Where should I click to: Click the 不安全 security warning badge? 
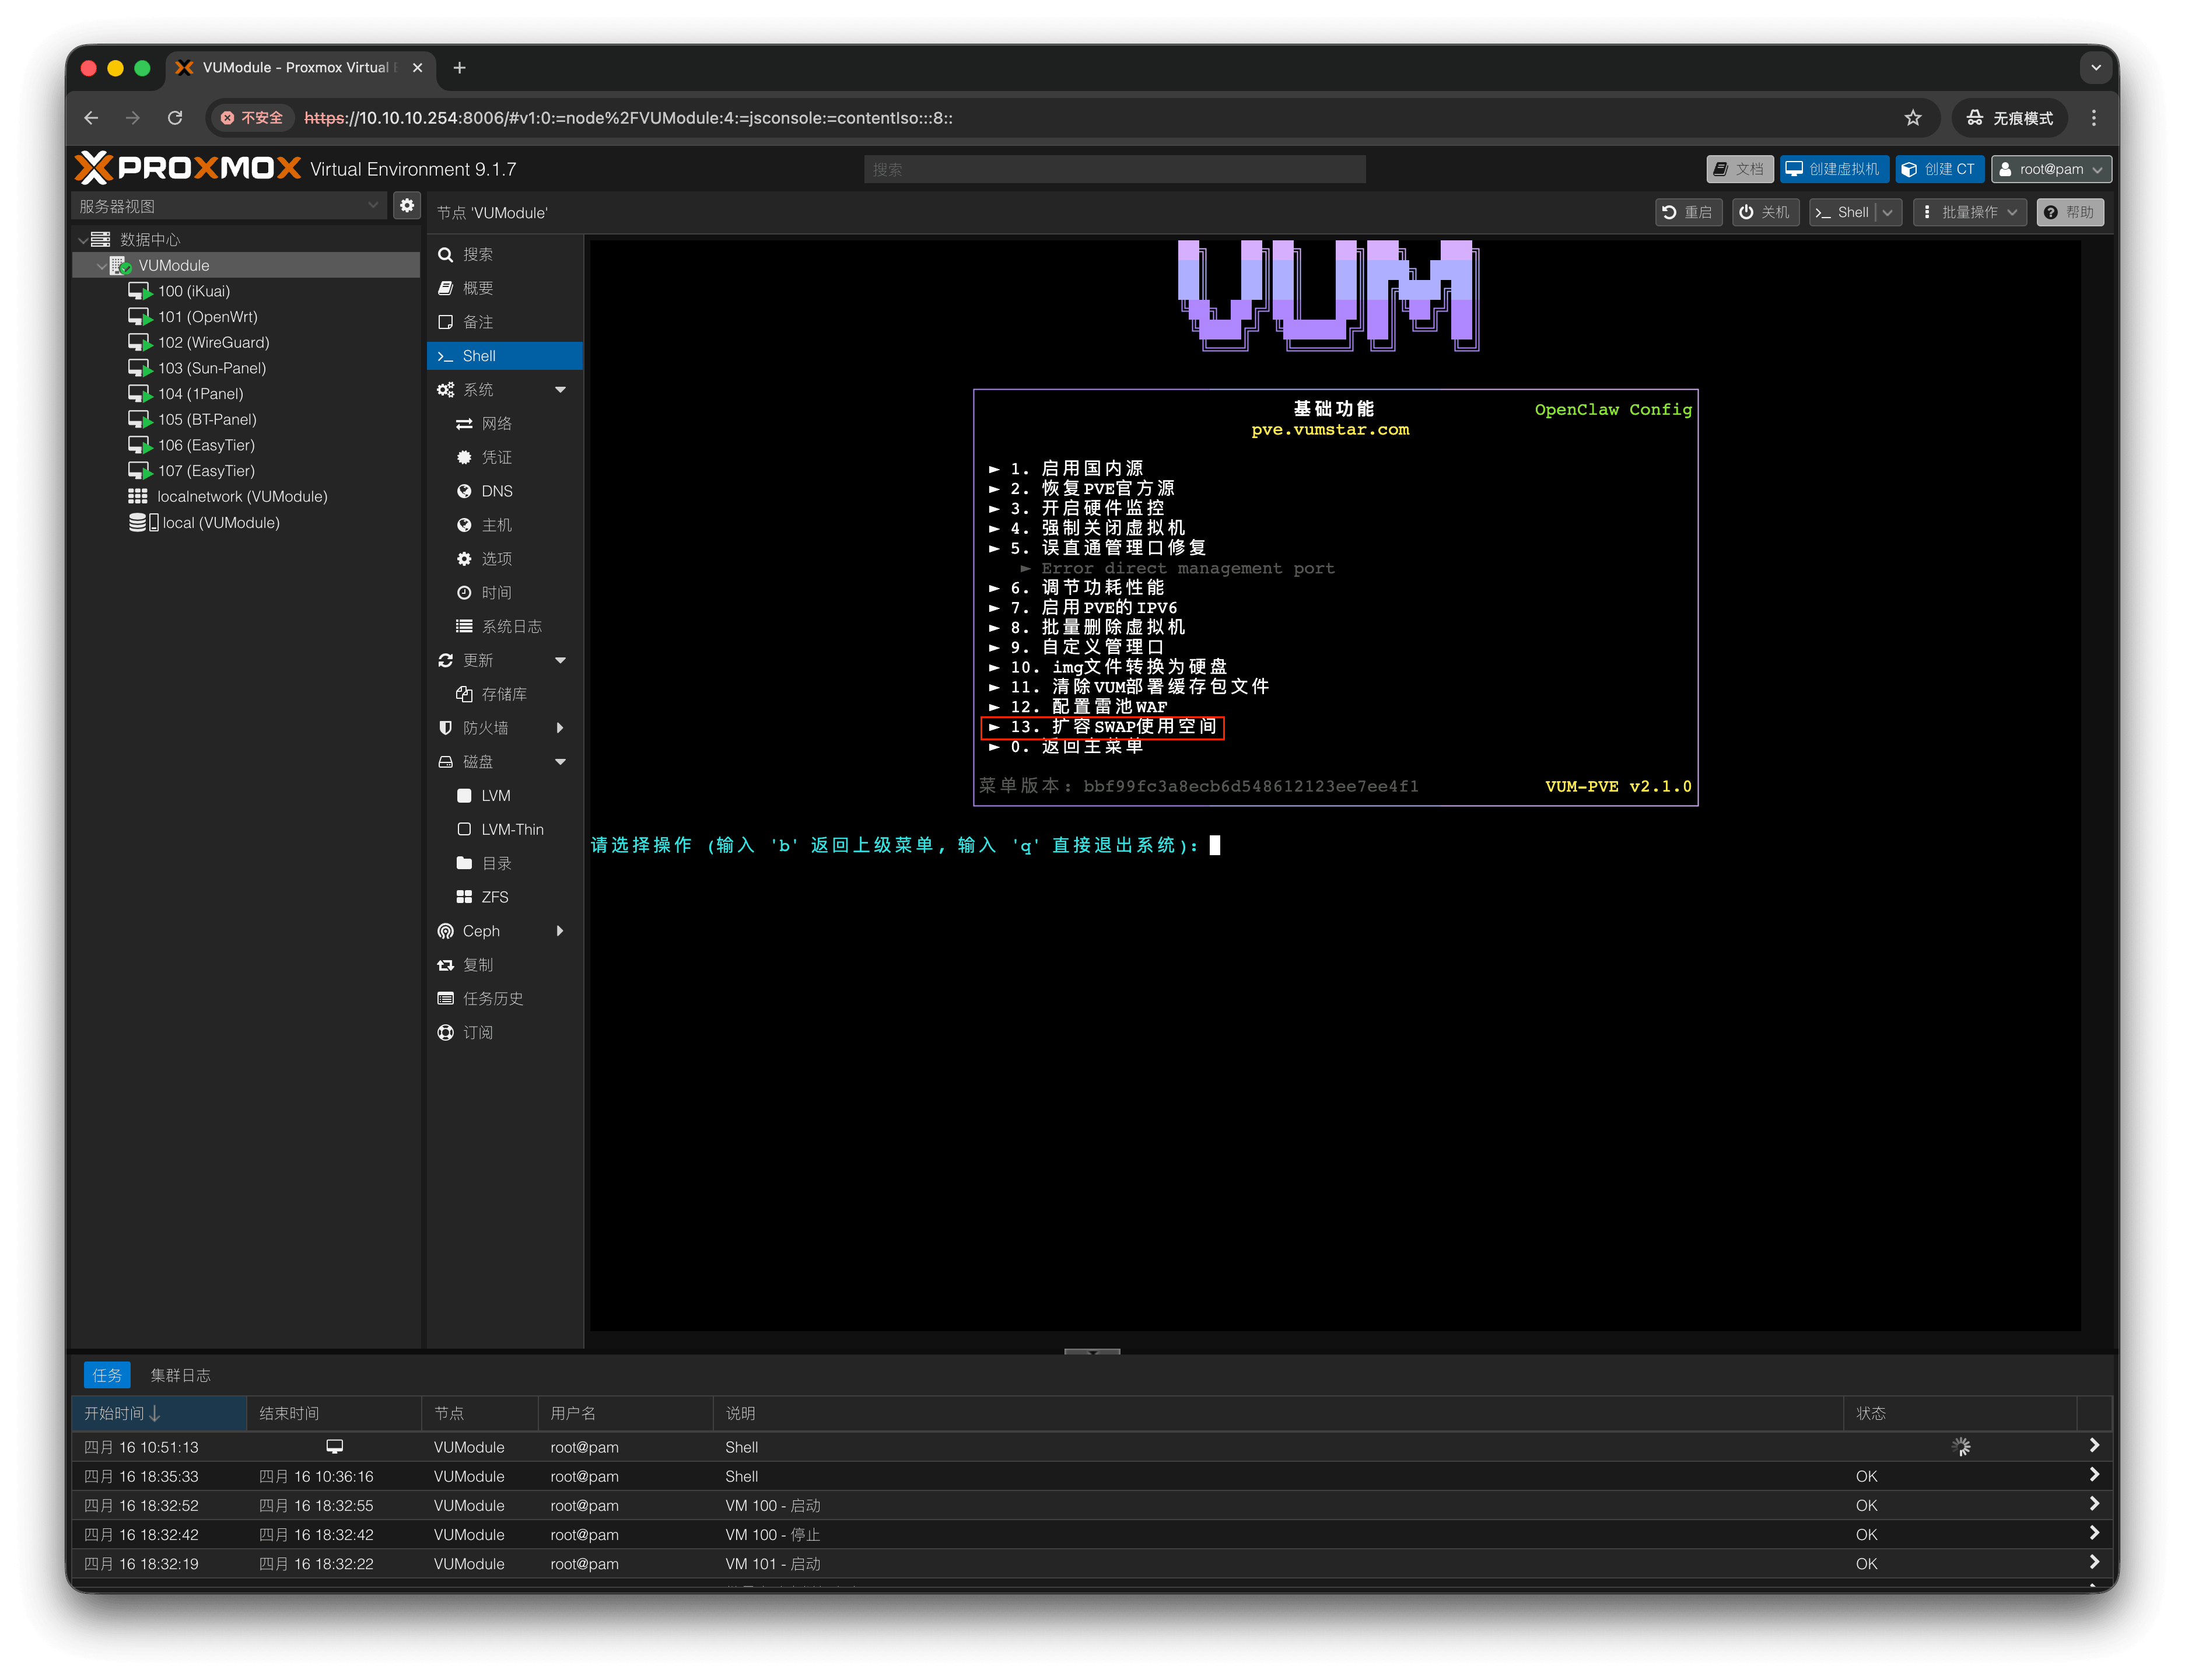point(252,118)
